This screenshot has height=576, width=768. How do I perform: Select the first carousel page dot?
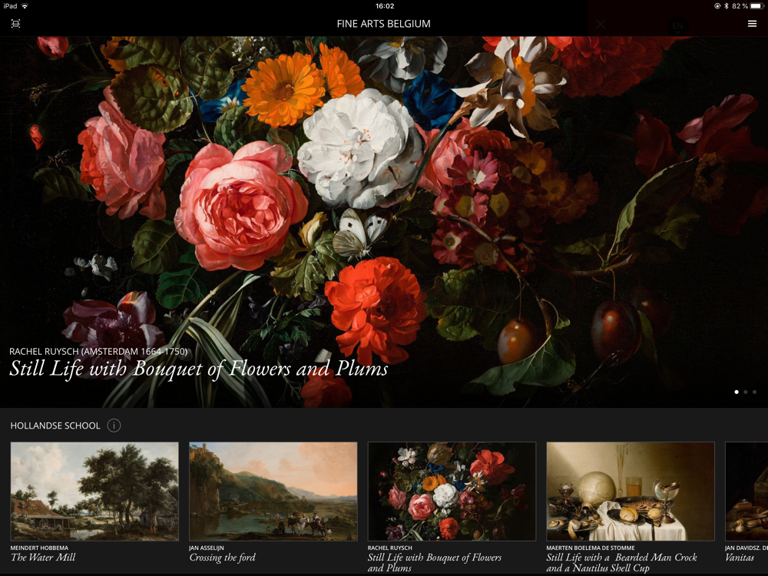(x=737, y=392)
